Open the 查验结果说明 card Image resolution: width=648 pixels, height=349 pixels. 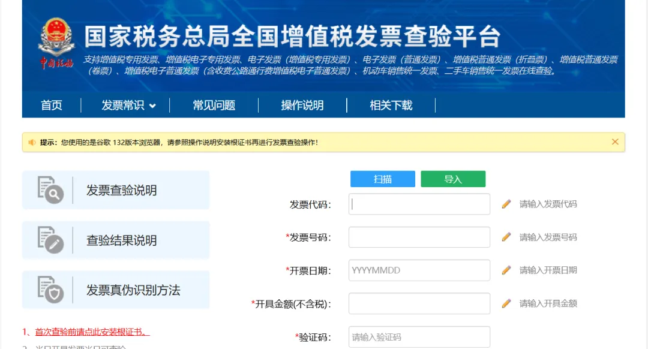click(x=116, y=240)
